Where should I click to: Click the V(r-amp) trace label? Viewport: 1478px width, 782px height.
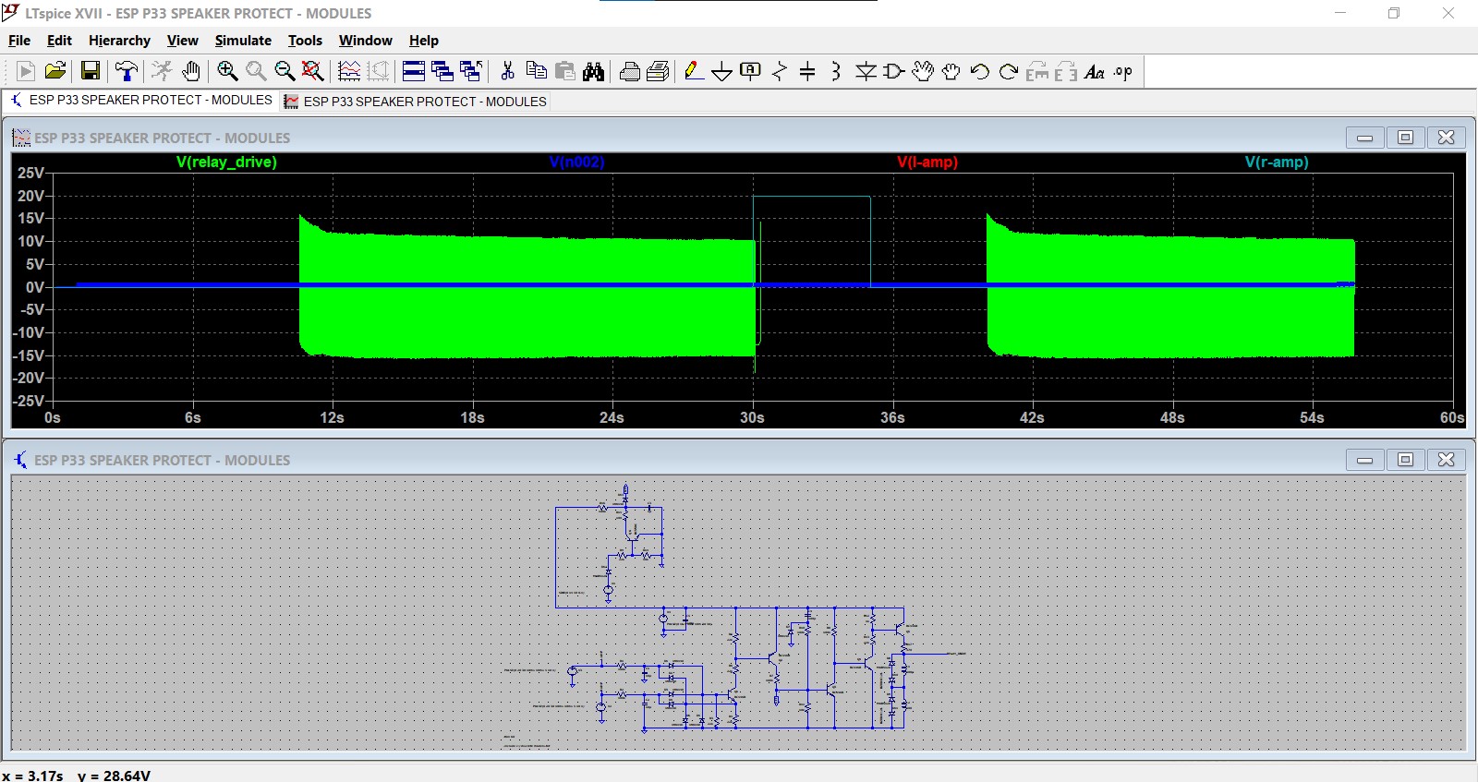(x=1277, y=162)
